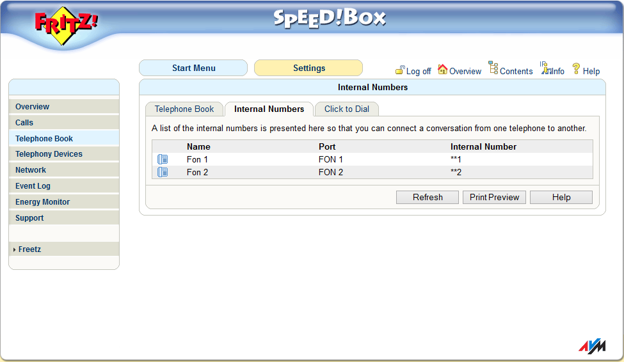
Task: Click the Help button below the table
Action: click(x=561, y=198)
